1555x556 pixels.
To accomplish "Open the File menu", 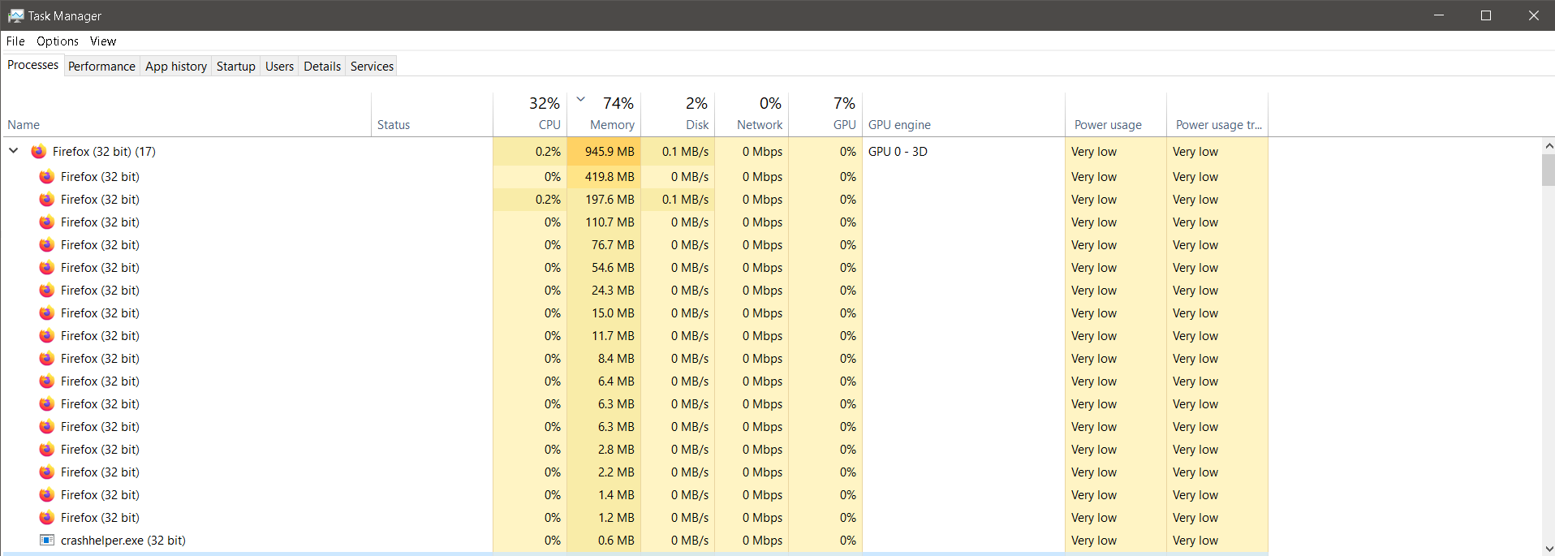I will pos(15,41).
